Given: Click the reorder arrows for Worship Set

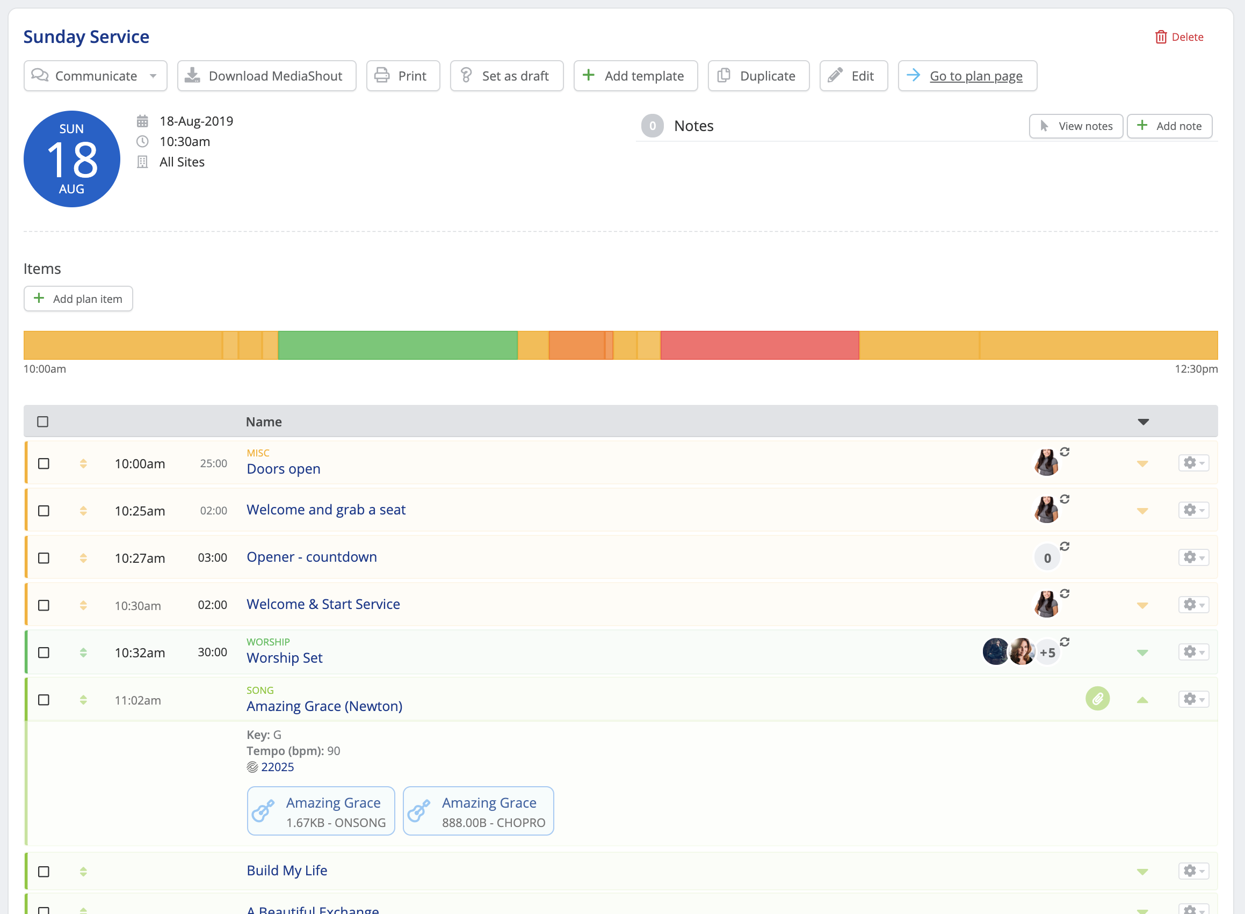Looking at the screenshot, I should pos(83,652).
